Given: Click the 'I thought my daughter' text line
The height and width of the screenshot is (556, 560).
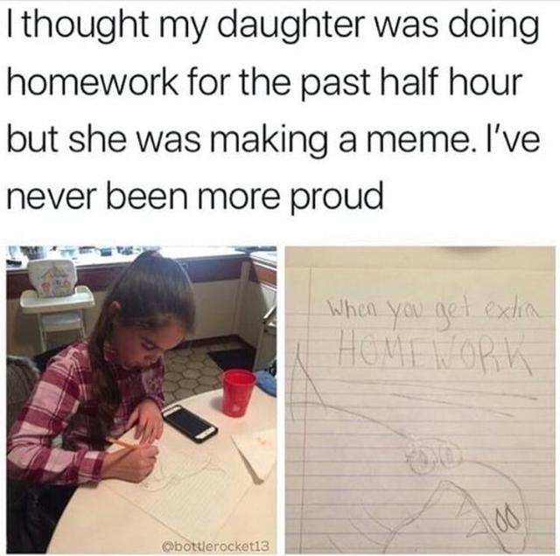Looking at the screenshot, I should pos(273,26).
